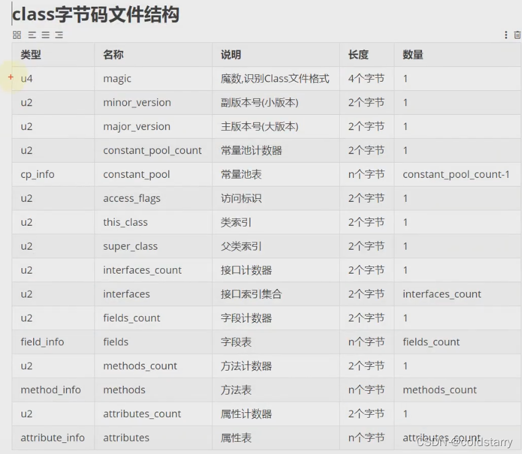522x454 pixels.
Task: Select the 'method_info' type cell
Action: pos(50,390)
